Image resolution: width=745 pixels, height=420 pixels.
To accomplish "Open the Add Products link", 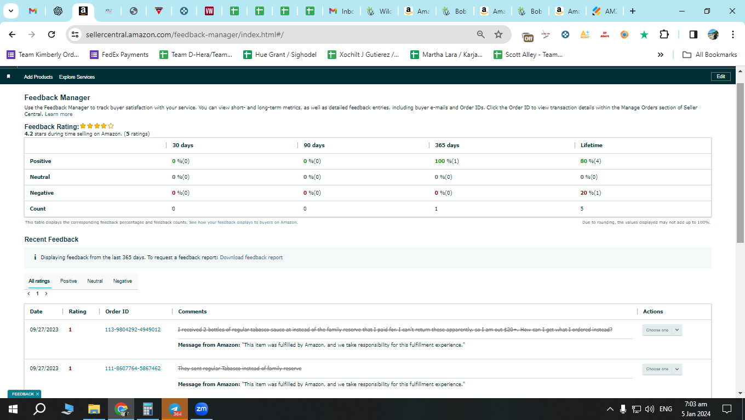I will [38, 77].
